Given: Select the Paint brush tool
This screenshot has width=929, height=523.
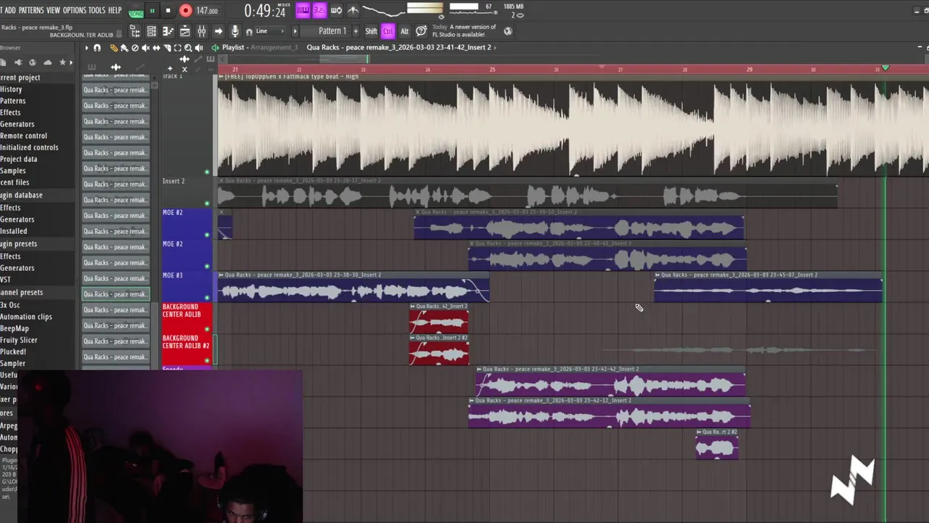Looking at the screenshot, I should coord(124,48).
